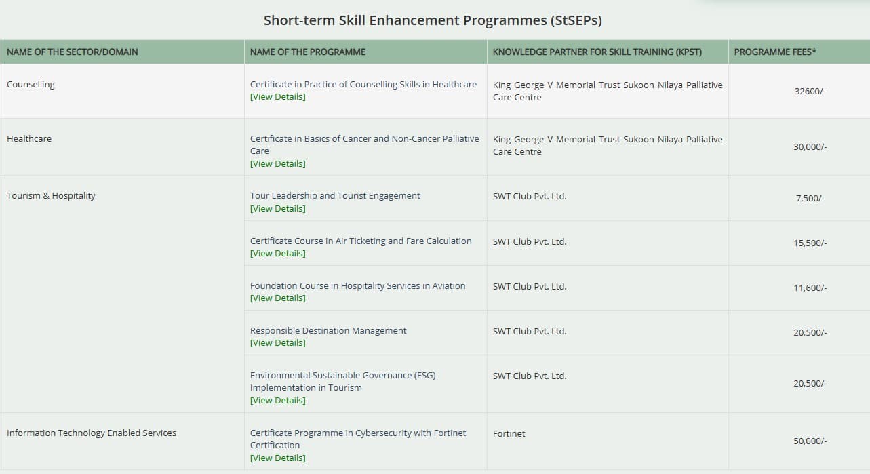View details of ESG Implementation in Tourism
870x474 pixels.
tap(277, 401)
